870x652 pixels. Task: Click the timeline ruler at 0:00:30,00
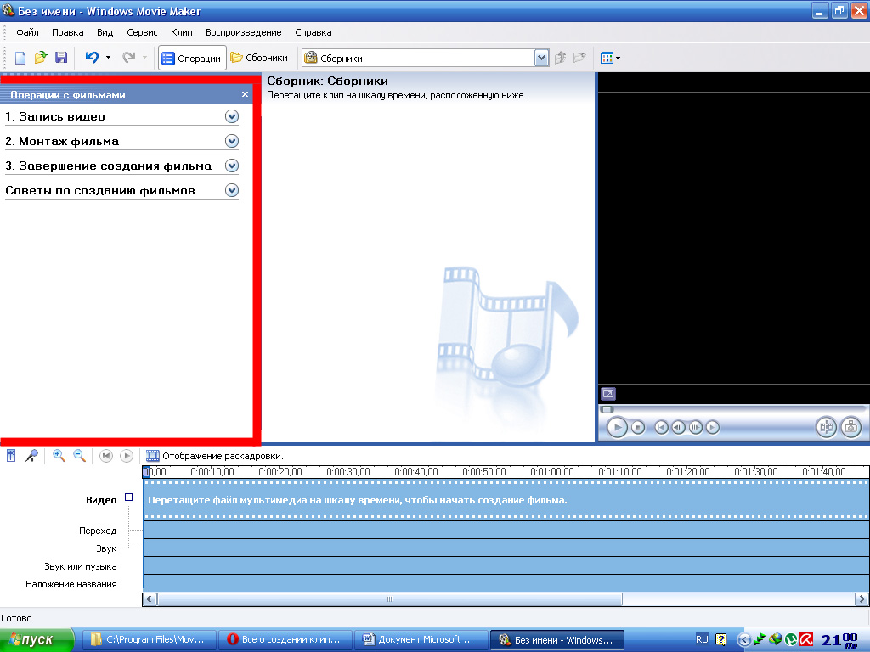coord(347,472)
